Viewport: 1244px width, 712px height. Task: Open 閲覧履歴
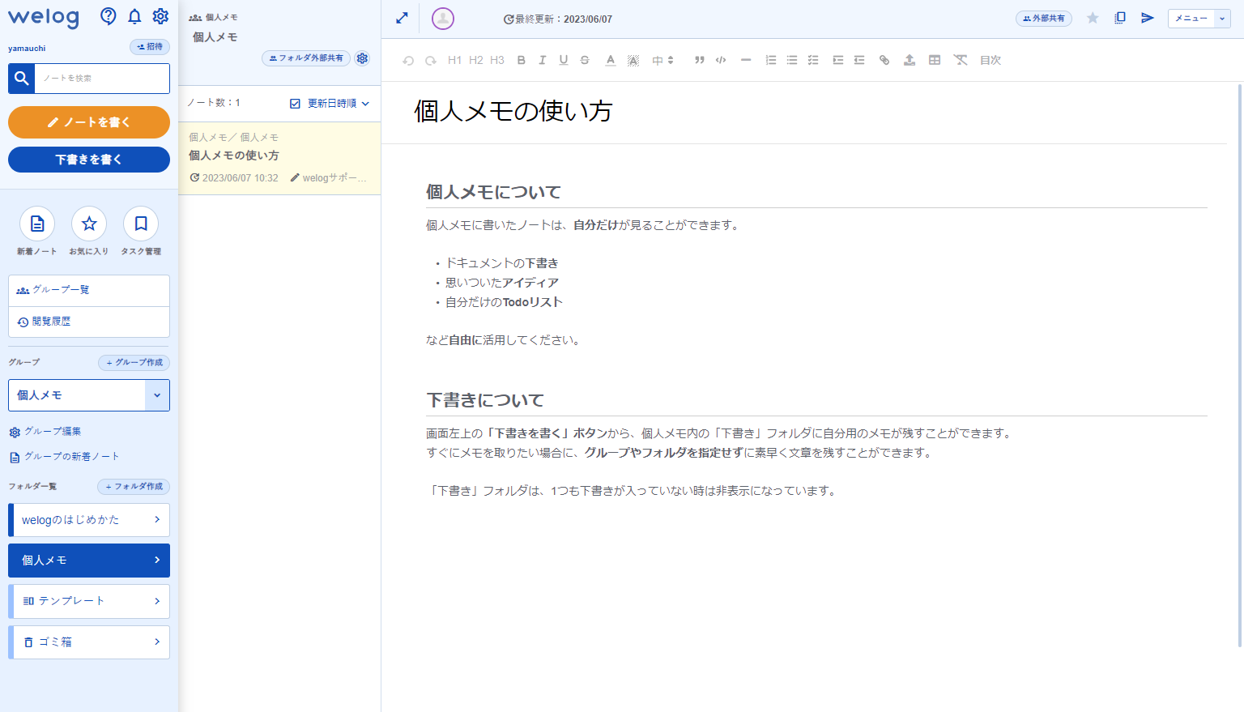point(89,322)
